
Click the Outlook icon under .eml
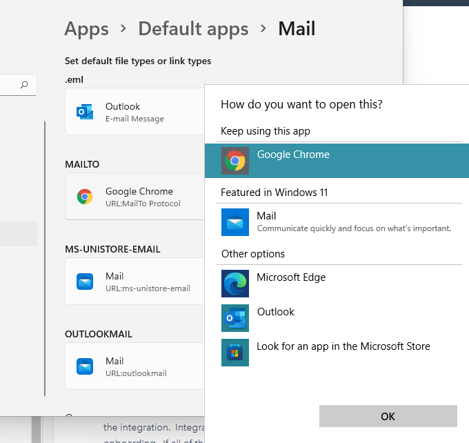85,112
